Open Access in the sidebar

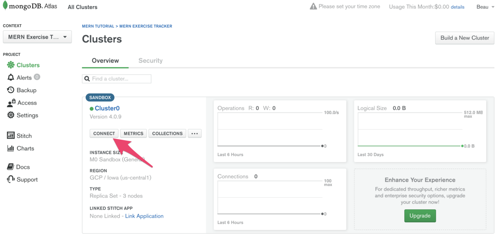click(27, 103)
